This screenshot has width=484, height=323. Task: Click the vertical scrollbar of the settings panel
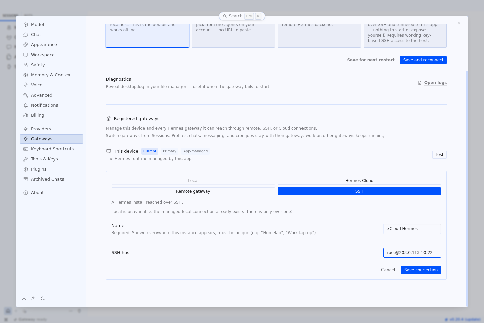coord(467,188)
